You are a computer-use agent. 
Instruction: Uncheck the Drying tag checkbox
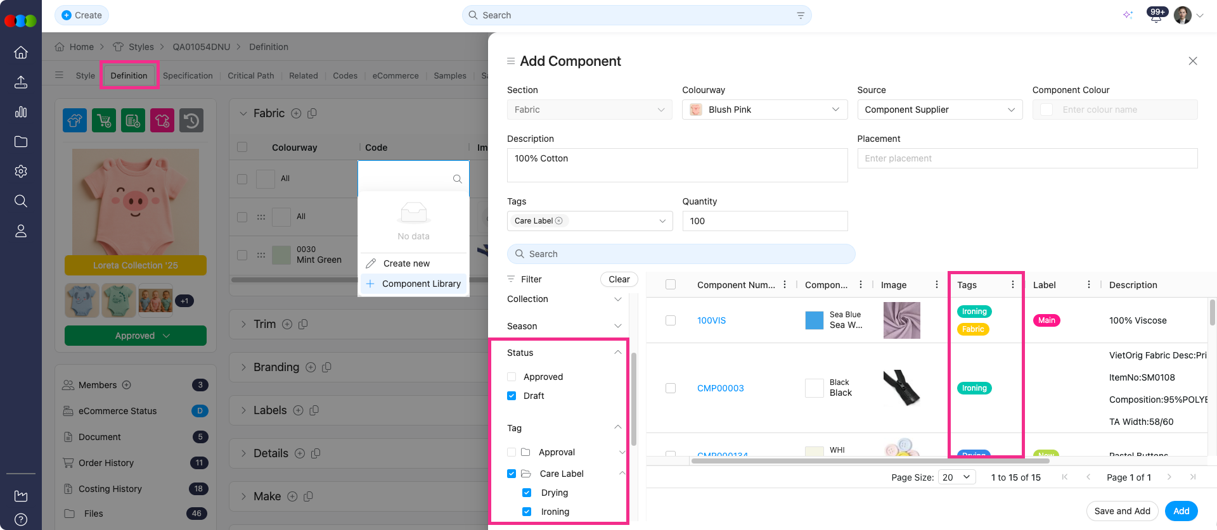(x=527, y=493)
